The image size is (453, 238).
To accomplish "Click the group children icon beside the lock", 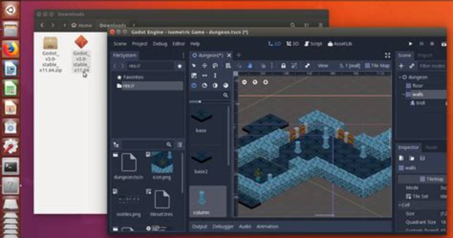I will click(x=294, y=66).
